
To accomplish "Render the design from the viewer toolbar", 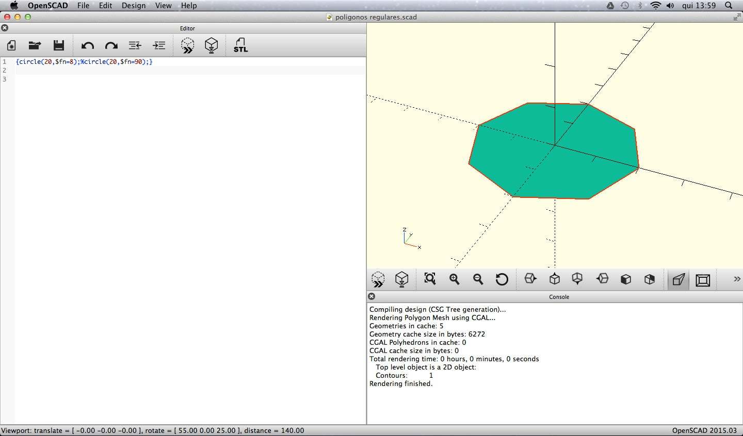I will coord(401,279).
